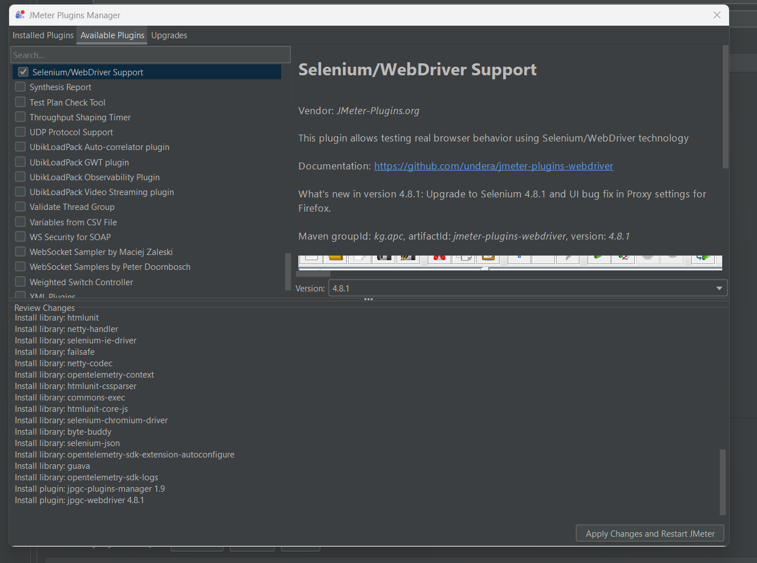Click 'Install library: htmlunit-cssparser' line

point(75,386)
